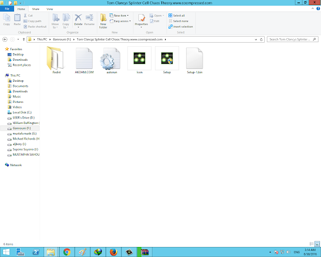Image resolution: width=321 pixels, height=257 pixels.
Task: Select the AKOAM.COM text file
Action: [x=84, y=60]
